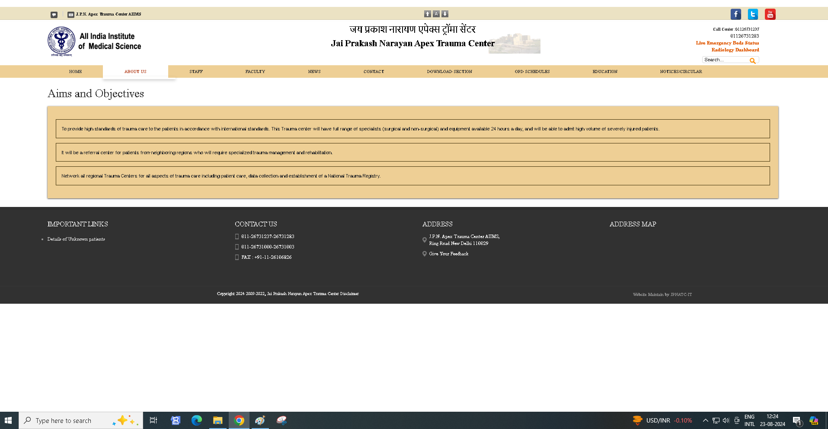Viewport: 828px width, 429px height.
Task: Open the Snipping Tool in the taskbar
Action: (281, 420)
